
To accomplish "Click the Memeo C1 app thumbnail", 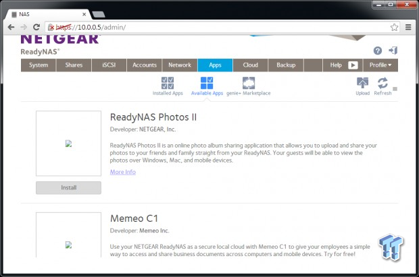I will (68, 235).
